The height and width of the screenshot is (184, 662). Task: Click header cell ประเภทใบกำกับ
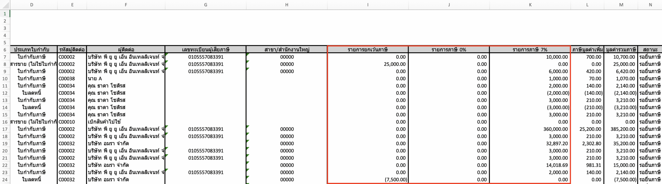click(34, 49)
